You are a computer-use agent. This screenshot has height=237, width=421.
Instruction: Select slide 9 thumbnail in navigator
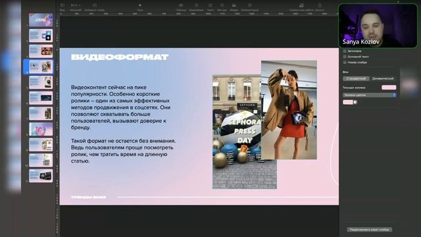(41, 145)
